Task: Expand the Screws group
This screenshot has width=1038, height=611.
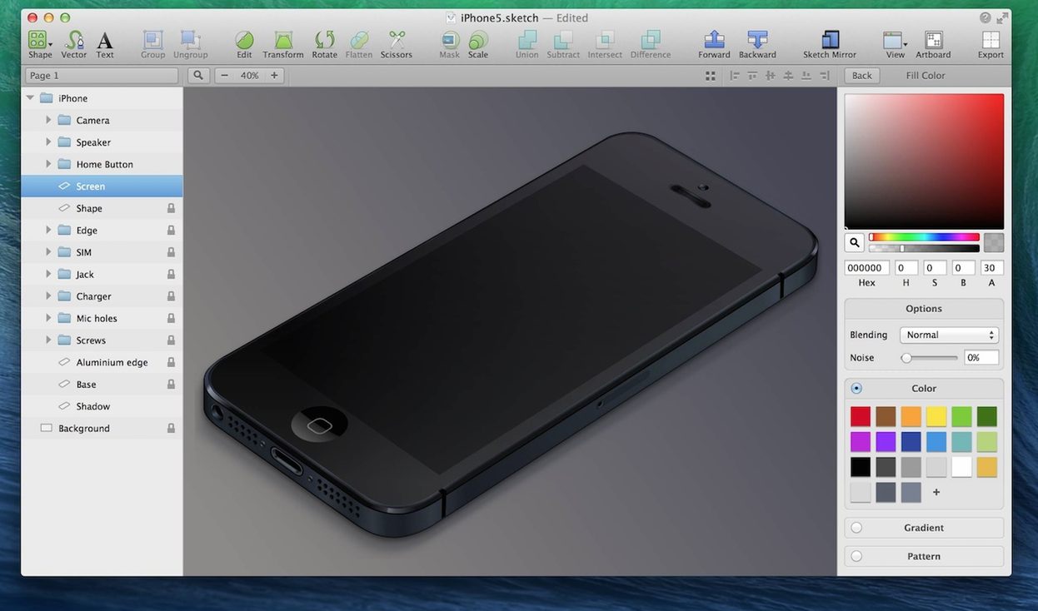Action: click(48, 340)
